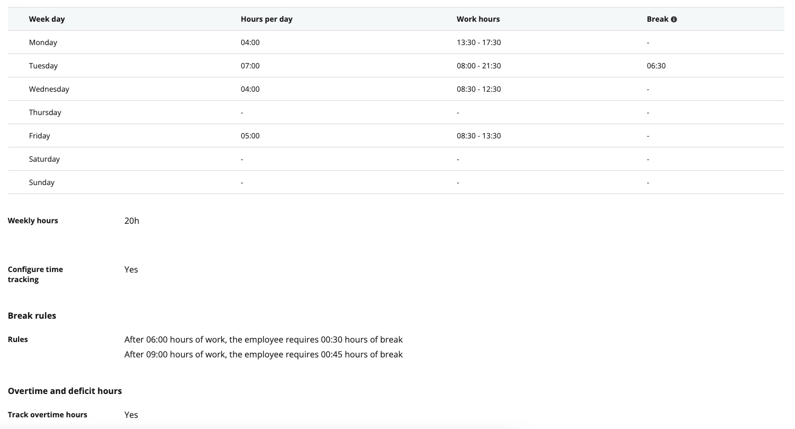This screenshot has height=429, width=795.
Task: Click the 05:00 hours value for Friday
Action: tap(250, 136)
